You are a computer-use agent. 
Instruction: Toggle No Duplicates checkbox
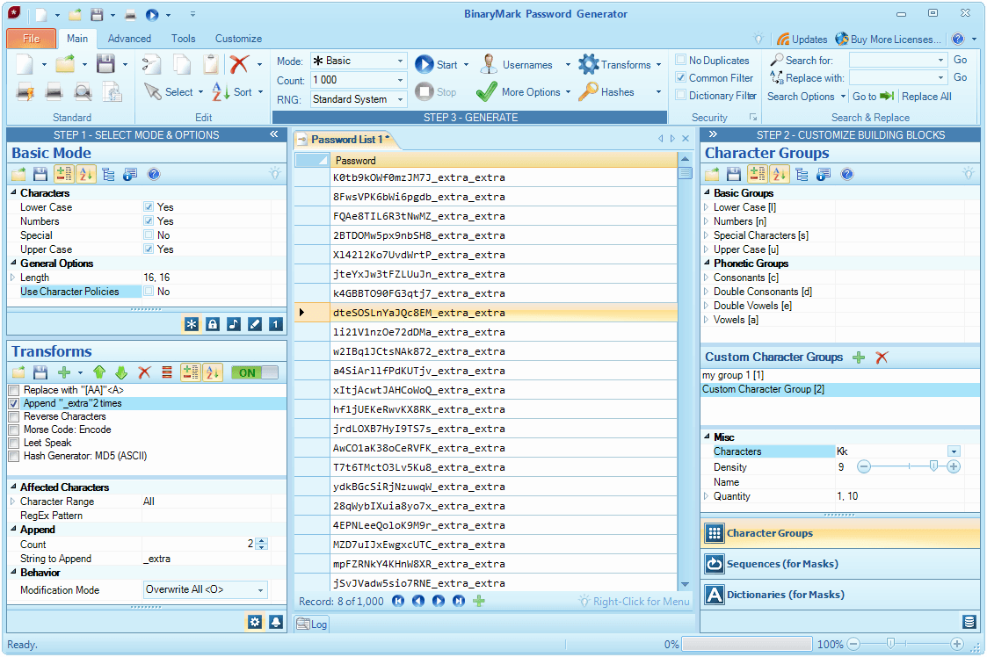pos(680,60)
